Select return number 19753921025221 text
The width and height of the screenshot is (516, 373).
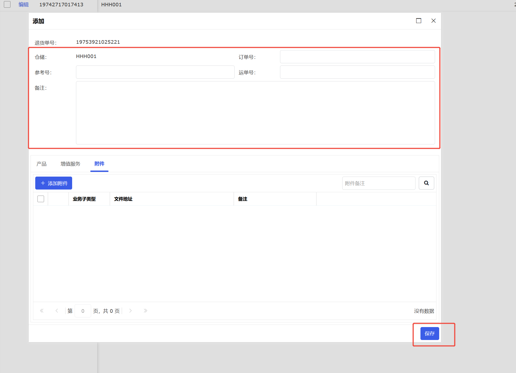pos(98,42)
